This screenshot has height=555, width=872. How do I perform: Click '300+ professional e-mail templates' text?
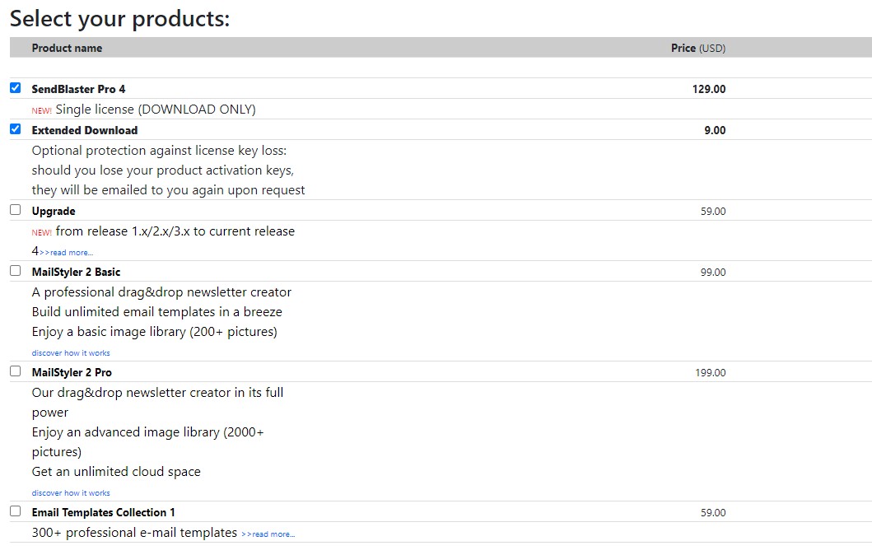(134, 533)
